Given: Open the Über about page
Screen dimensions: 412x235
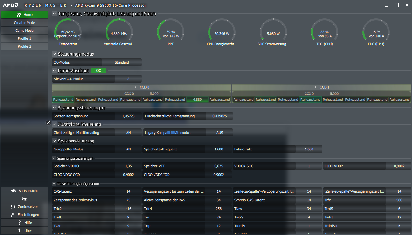Looking at the screenshot, I should 24,231.
